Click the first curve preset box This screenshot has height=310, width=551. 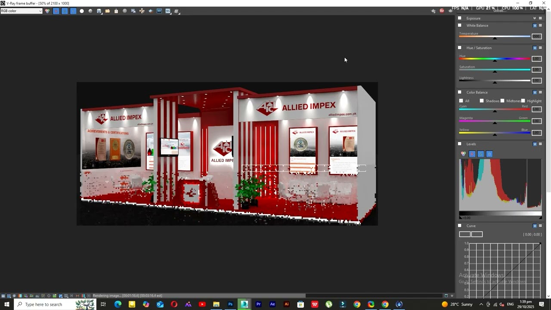click(464, 234)
